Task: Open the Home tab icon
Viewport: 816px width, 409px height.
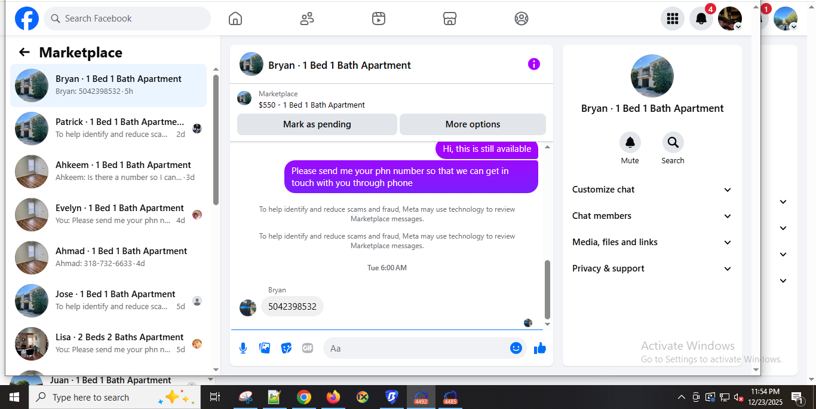Action: point(235,19)
